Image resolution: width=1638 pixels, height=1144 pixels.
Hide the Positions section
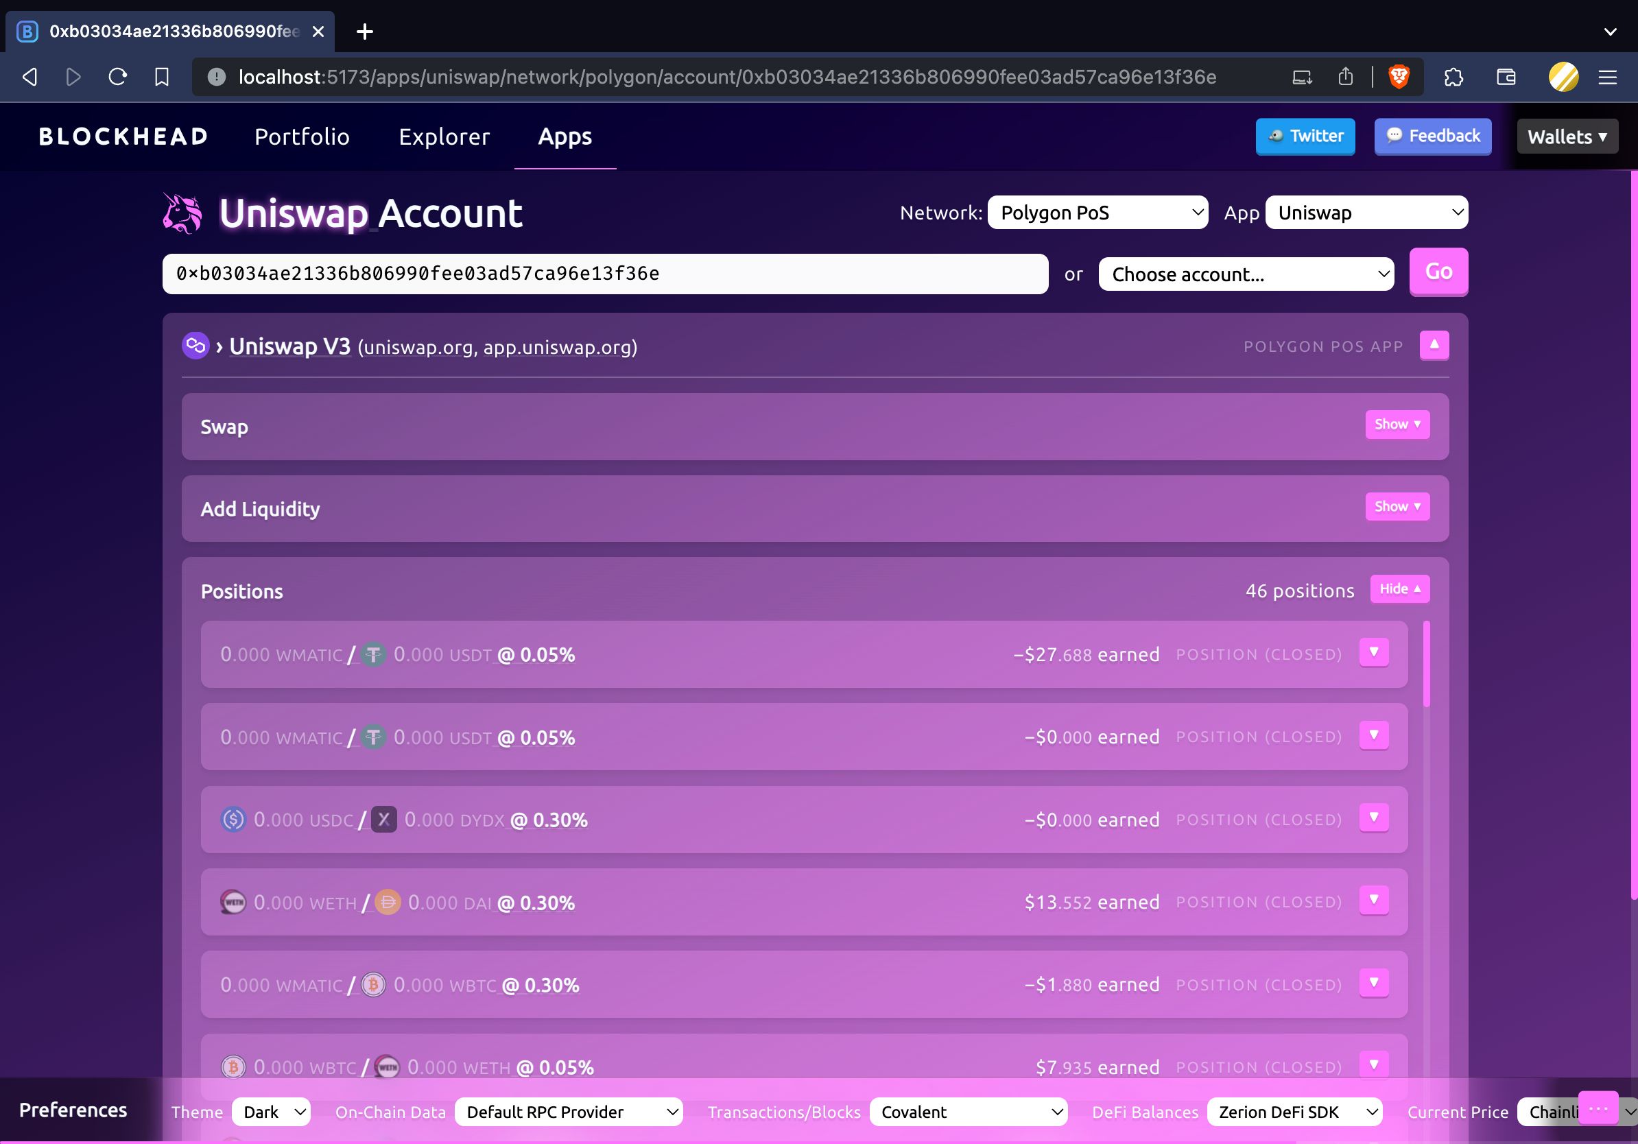tap(1400, 588)
